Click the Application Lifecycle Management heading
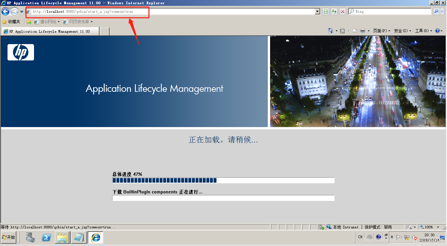 pos(154,89)
